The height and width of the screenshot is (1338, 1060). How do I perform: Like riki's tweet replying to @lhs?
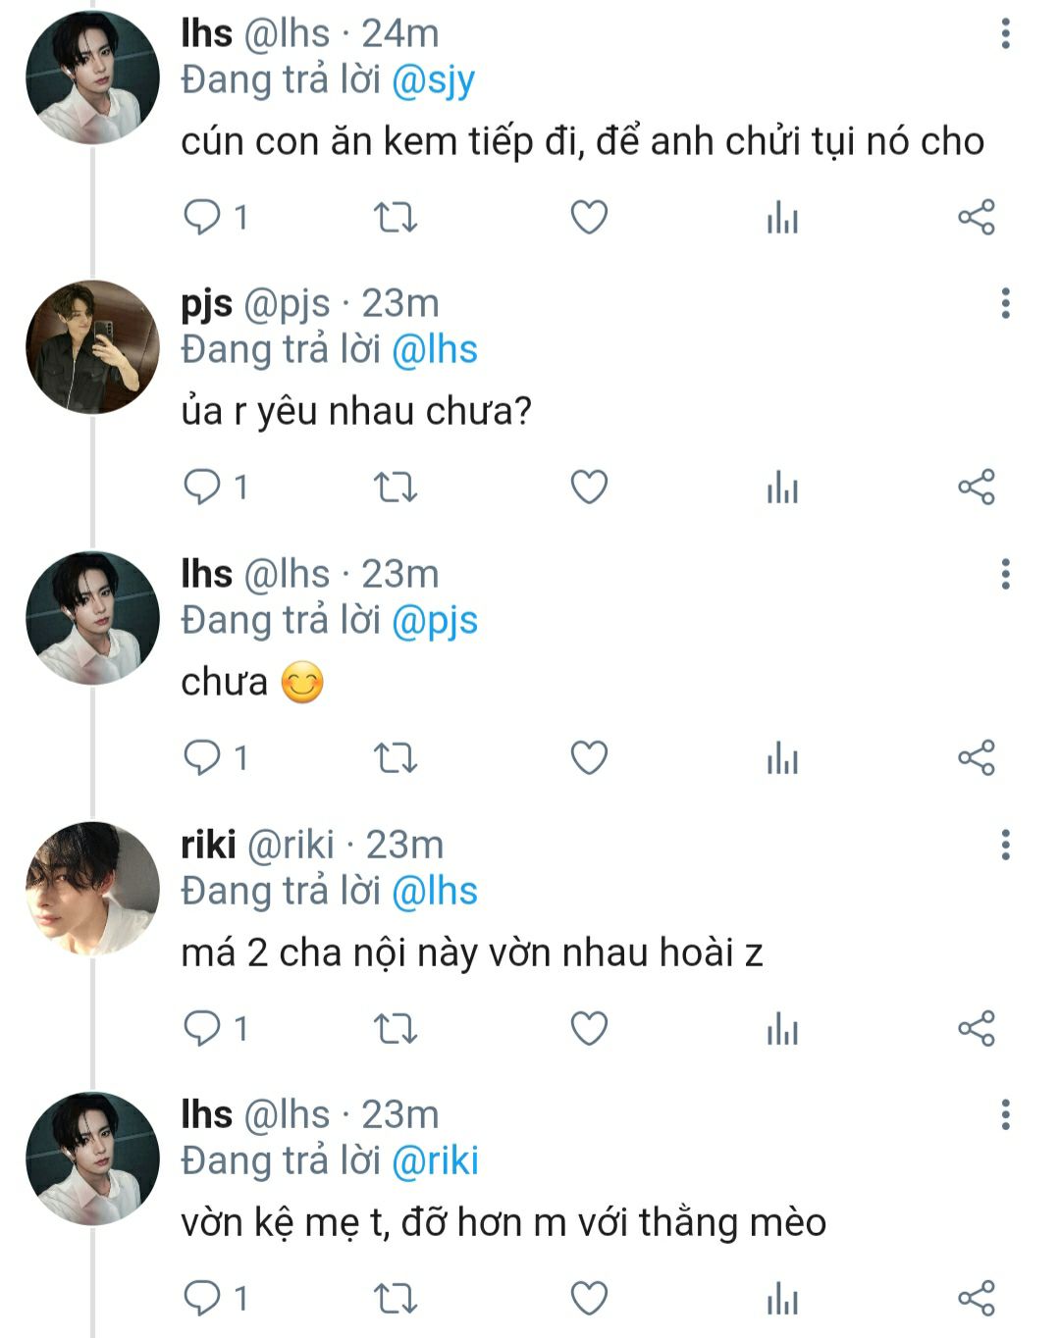point(589,1029)
